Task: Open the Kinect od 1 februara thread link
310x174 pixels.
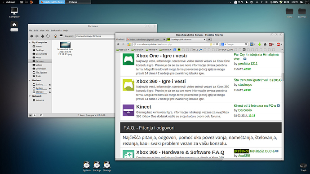Action: point(255,106)
